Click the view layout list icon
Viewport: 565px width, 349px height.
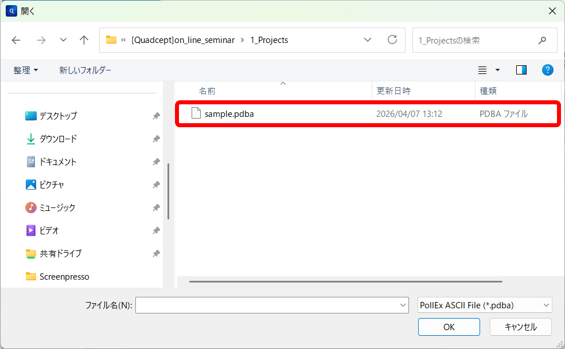coord(482,70)
